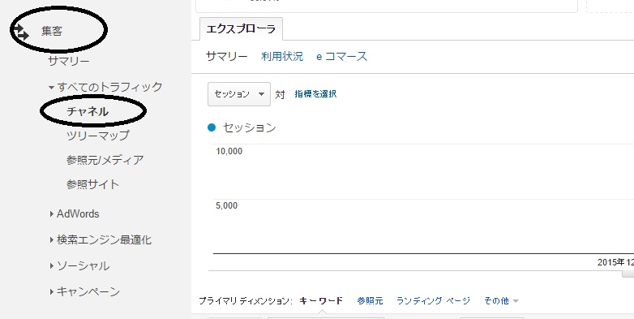Open the ツリーマップ report
634x319 pixels.
pos(98,136)
